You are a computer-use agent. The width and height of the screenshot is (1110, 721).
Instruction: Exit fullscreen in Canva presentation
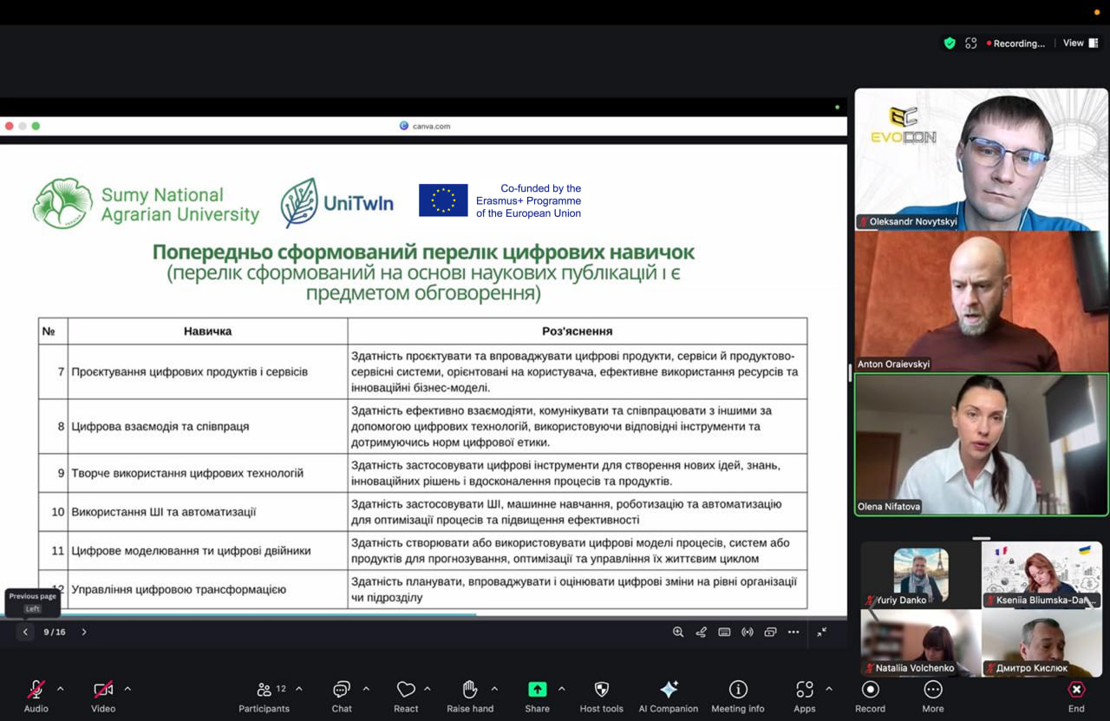[x=821, y=633]
